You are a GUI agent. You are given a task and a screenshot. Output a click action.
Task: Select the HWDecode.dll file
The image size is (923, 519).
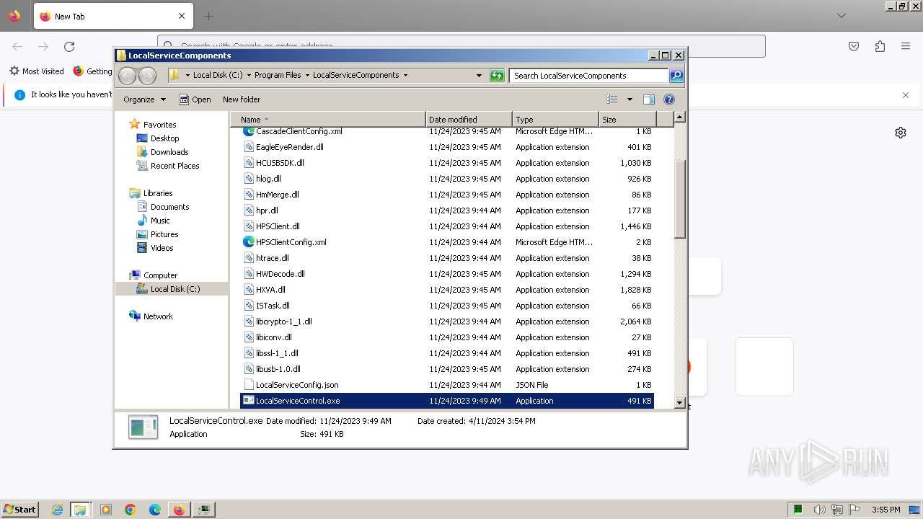click(280, 274)
